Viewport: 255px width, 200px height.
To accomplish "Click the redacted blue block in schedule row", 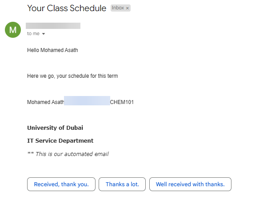I will pos(87,101).
